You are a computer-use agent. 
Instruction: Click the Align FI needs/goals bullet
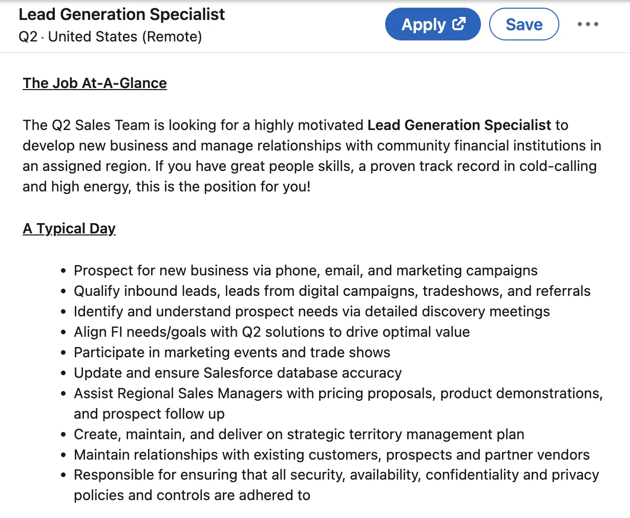(271, 332)
